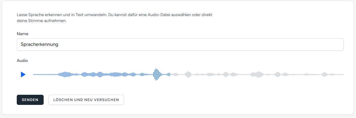
Task: Click the second line "deine Stimme aufnehmen."
Action: tap(42, 21)
